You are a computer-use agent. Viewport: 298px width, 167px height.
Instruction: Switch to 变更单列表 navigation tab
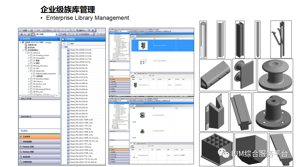[39, 162]
